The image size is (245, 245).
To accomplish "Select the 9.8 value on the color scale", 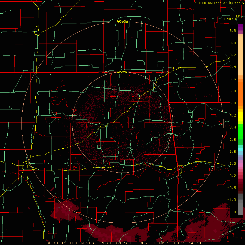I will coord(233,30).
